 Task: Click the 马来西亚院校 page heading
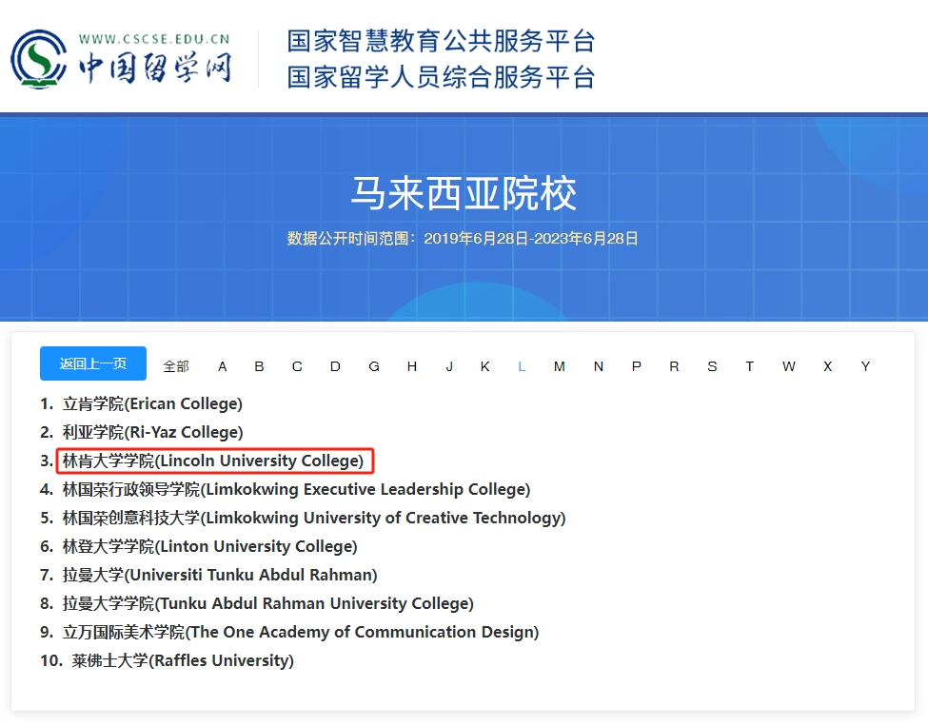tap(464, 193)
